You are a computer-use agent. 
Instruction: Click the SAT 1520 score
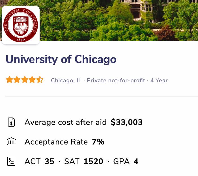(x=84, y=162)
